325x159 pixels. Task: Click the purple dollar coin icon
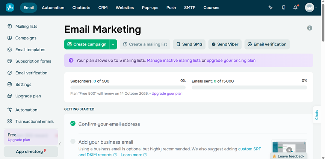pos(71,60)
